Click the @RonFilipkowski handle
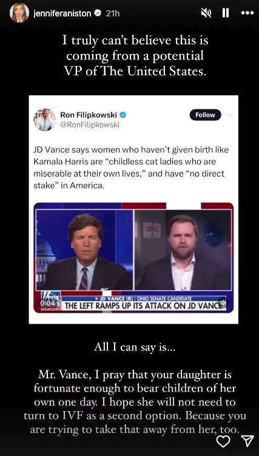 click(x=90, y=124)
